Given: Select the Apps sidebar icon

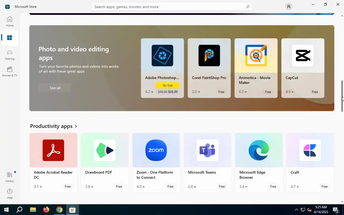Looking at the screenshot, I should tap(10, 38).
